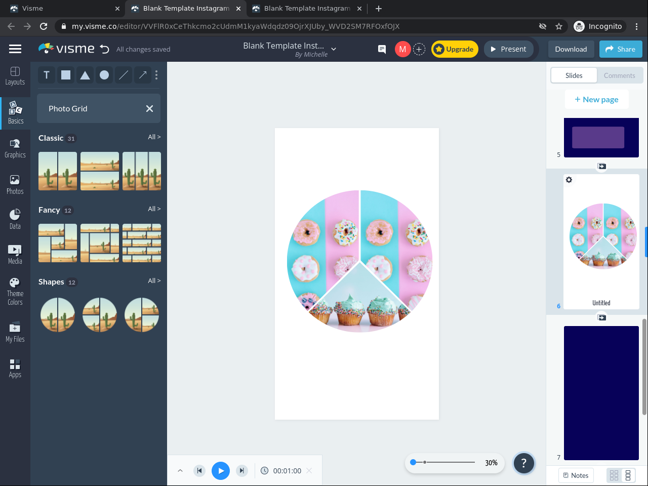Open a new browser tab
Viewport: 648px width, 486px height.
click(379, 9)
